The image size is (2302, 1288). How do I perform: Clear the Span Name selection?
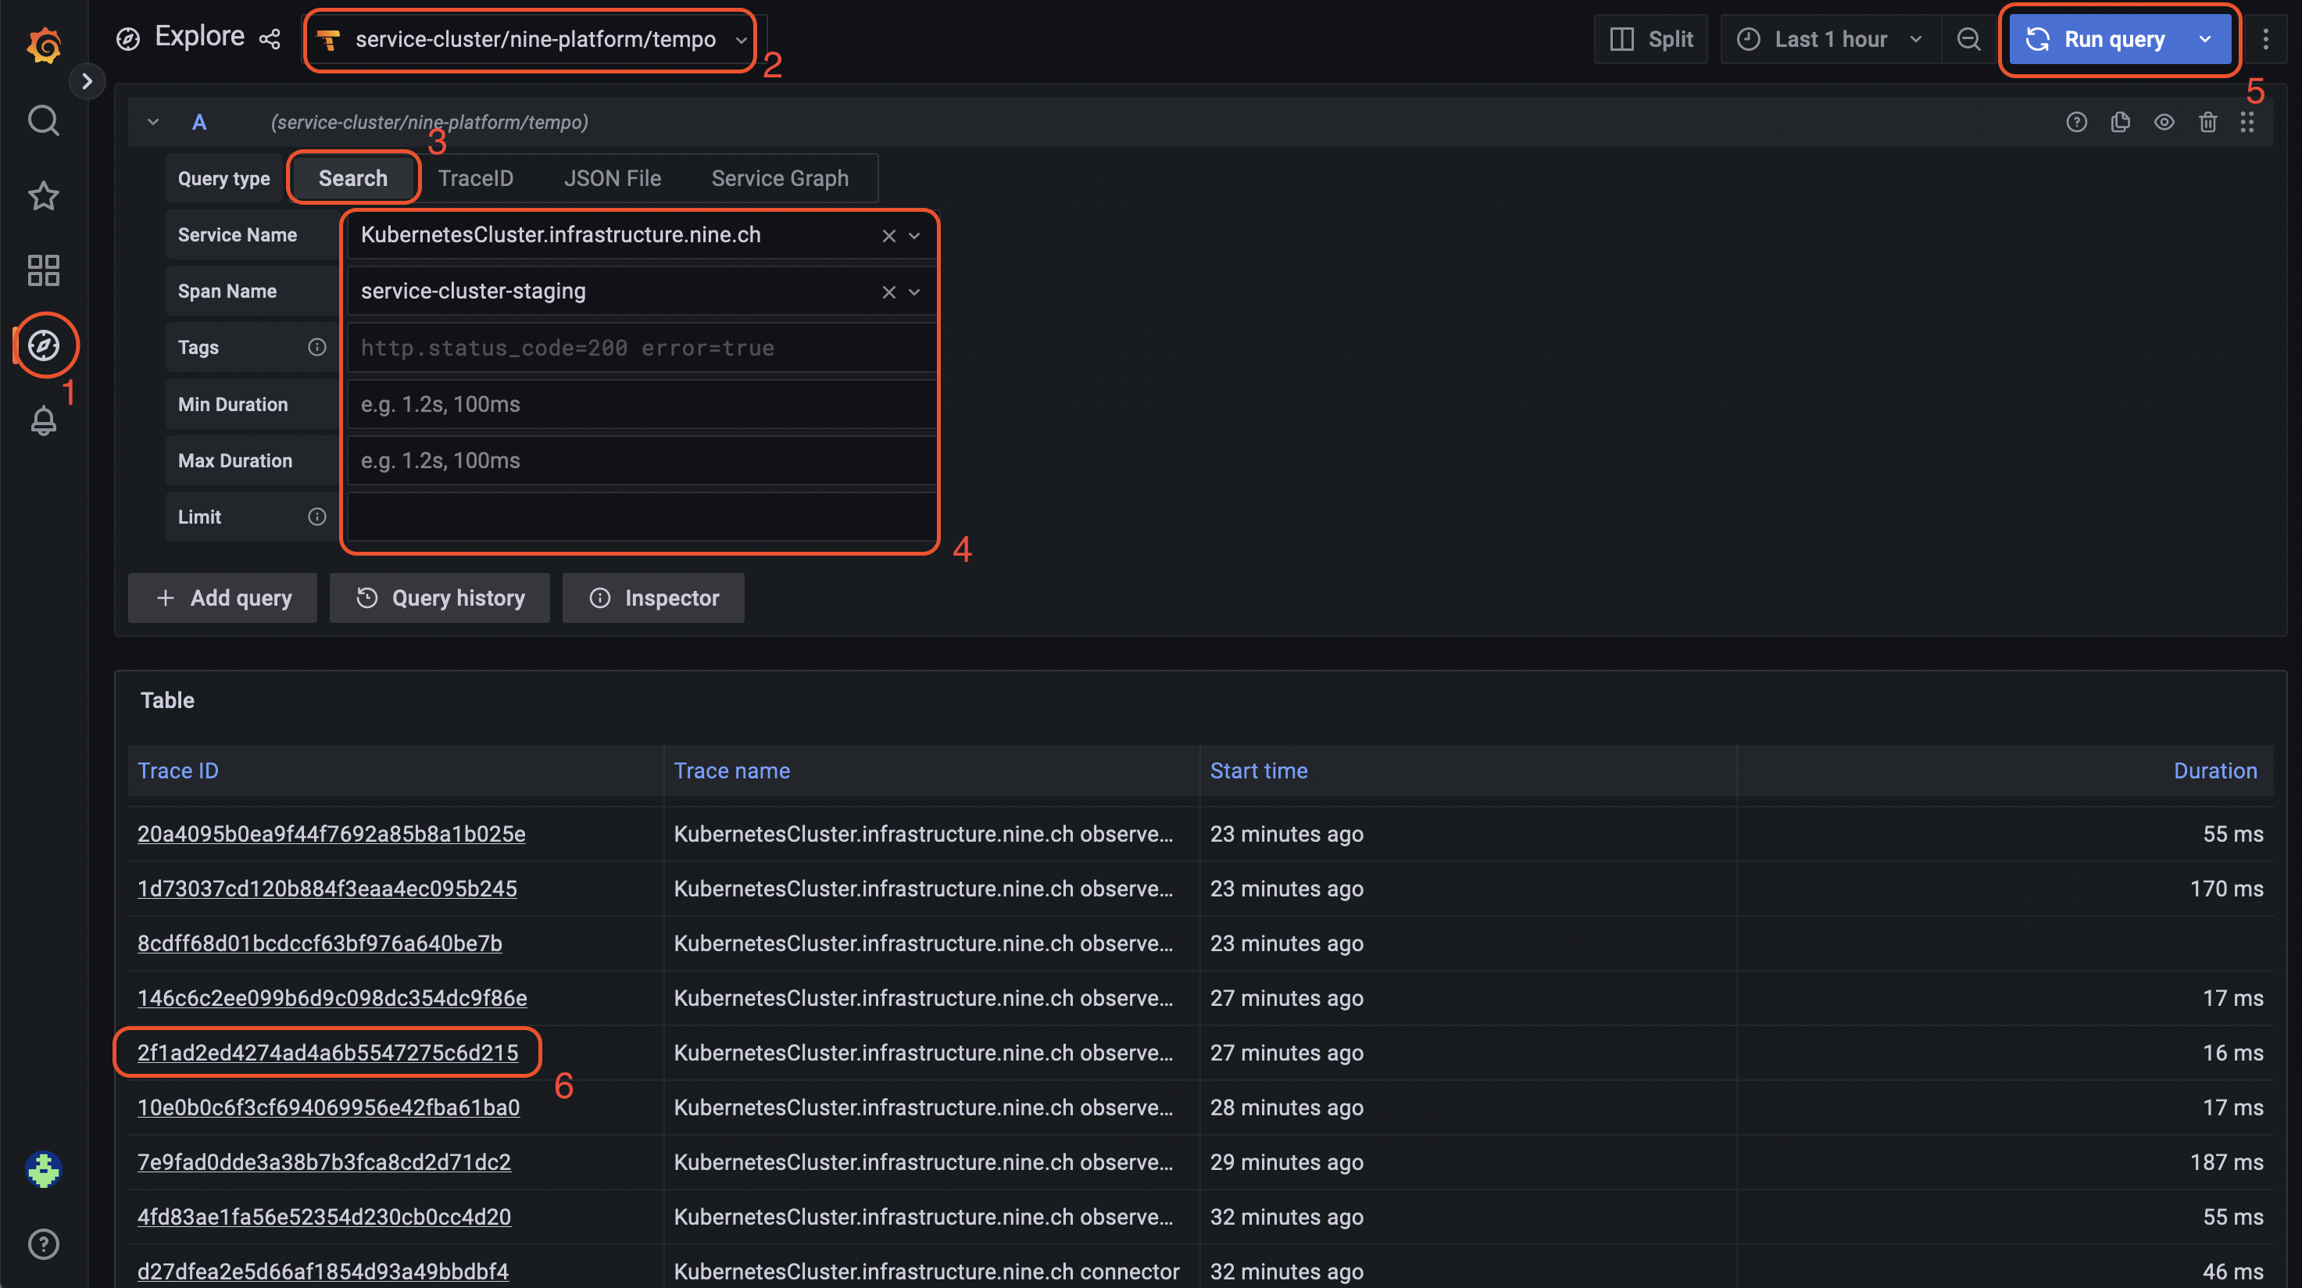pos(888,292)
